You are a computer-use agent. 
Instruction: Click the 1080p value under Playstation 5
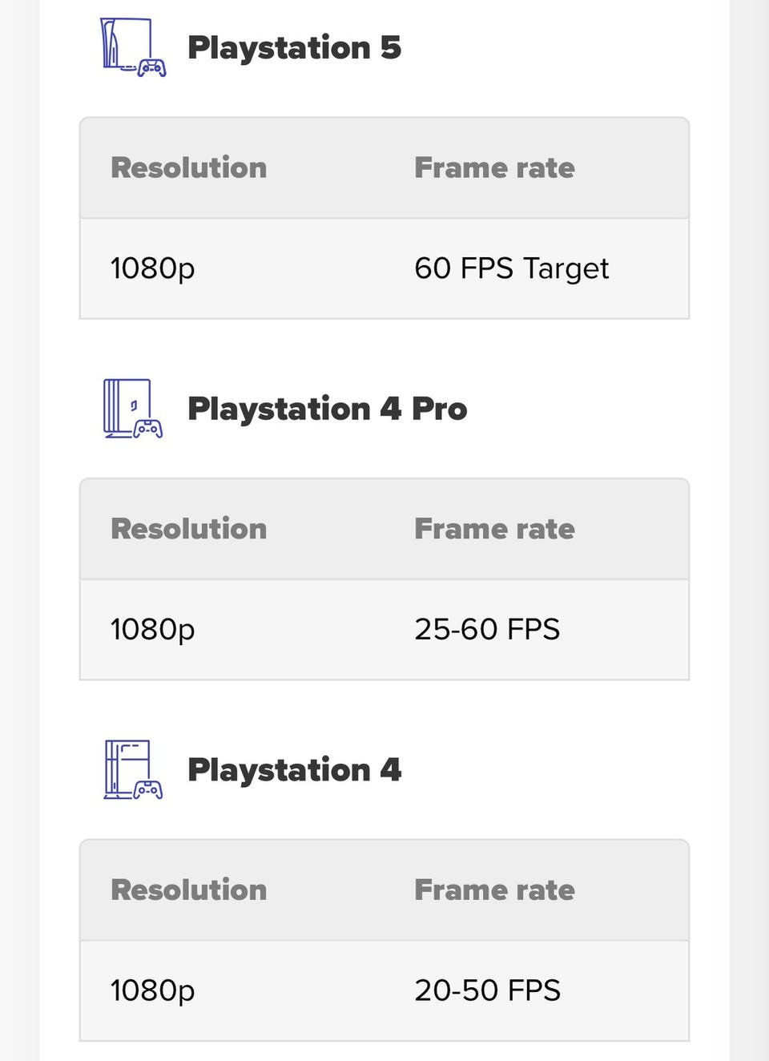point(152,268)
